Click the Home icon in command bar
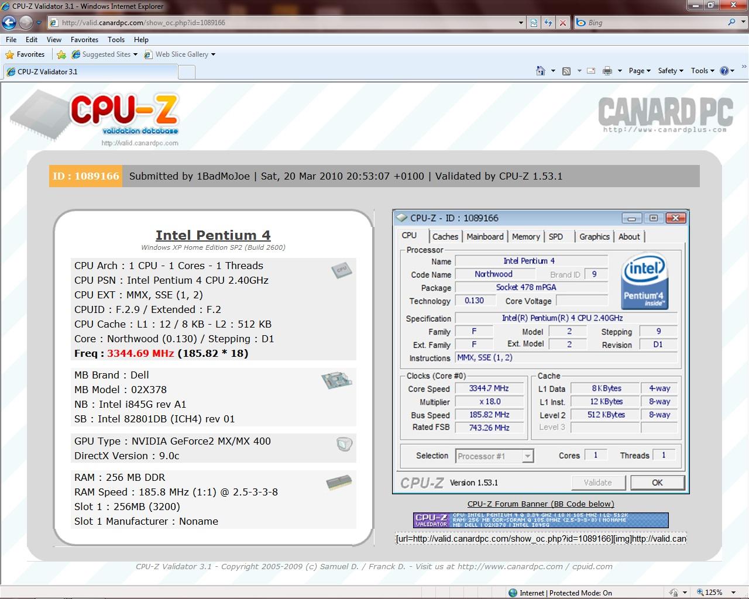The height and width of the screenshot is (599, 749). point(541,71)
